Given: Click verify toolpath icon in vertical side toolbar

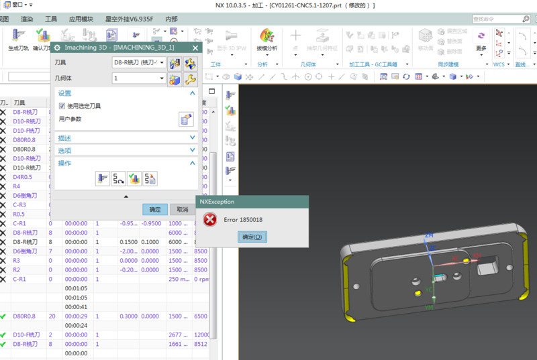Looking at the screenshot, I should pyautogui.click(x=230, y=111).
